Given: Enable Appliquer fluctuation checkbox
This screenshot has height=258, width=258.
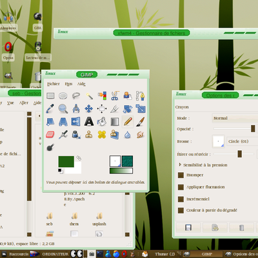Looking at the screenshot, I should point(181,187).
